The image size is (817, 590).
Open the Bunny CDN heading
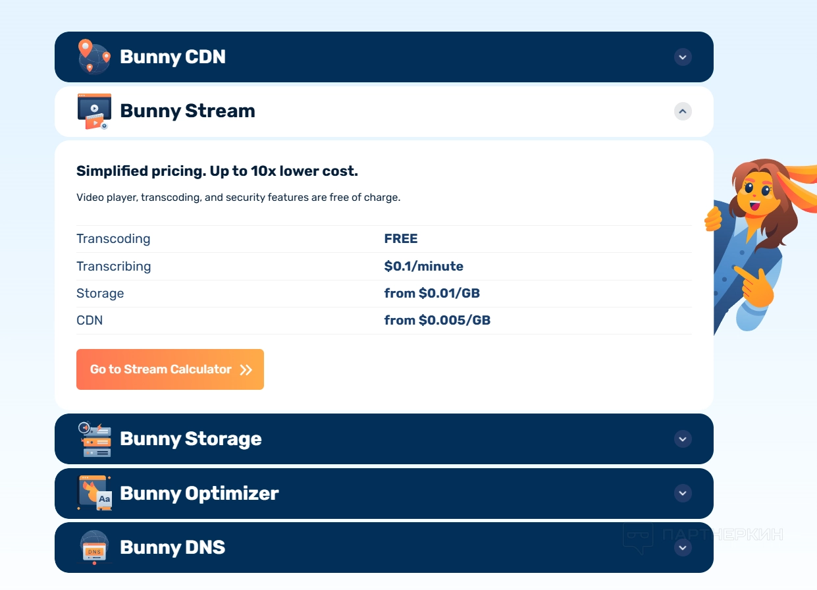172,57
